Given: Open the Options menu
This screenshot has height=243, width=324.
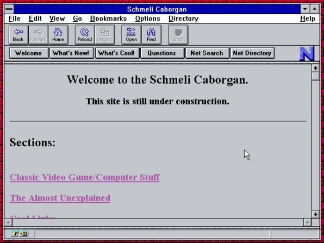Looking at the screenshot, I should pos(147,18).
